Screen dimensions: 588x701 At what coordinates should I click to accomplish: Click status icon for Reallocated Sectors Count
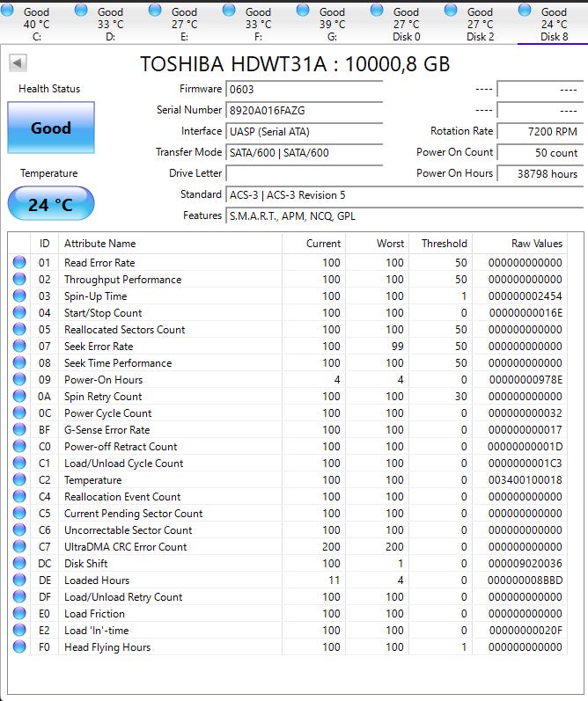click(19, 329)
